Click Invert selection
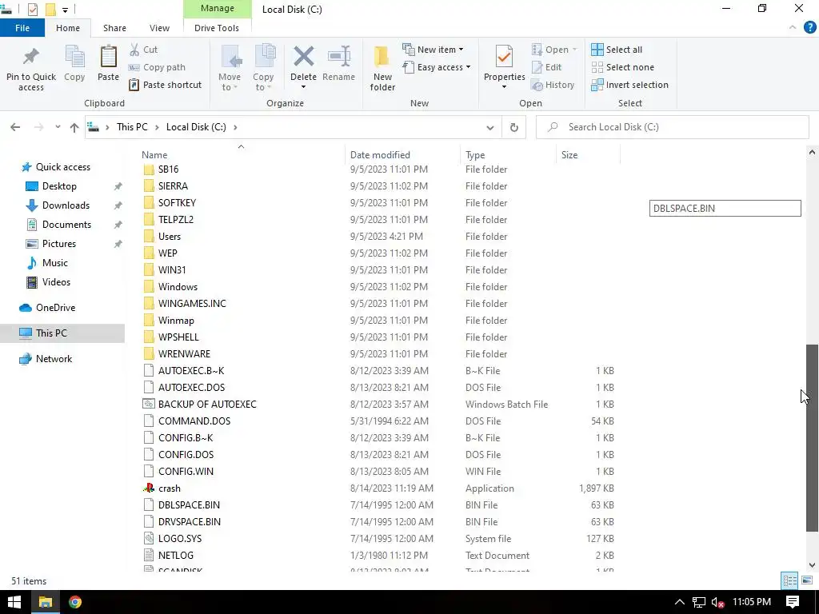 click(x=630, y=85)
